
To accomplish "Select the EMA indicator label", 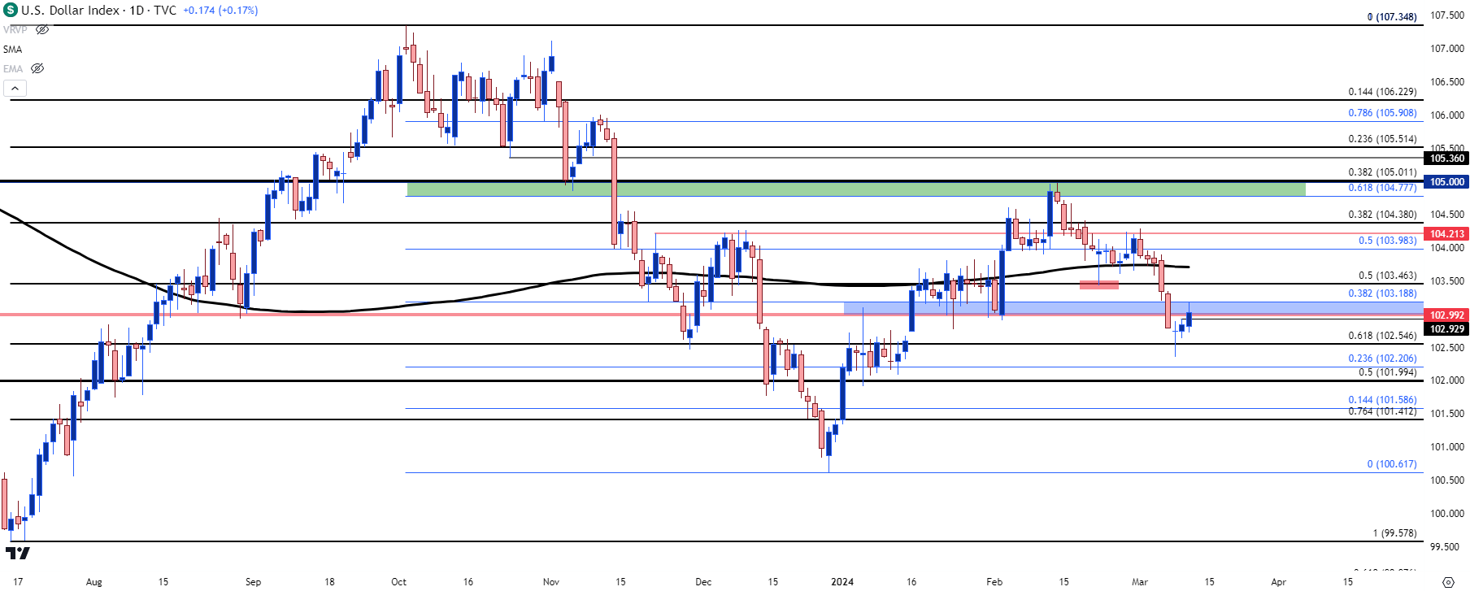I will click(13, 69).
